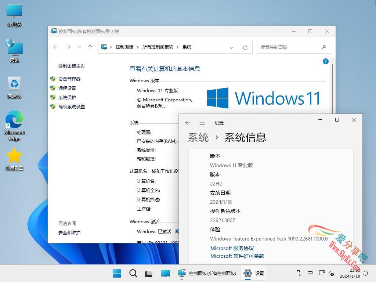Screen dimensions: 376x282
Task: Open the 回收站 recycle bin icon
Action: click(x=14, y=87)
